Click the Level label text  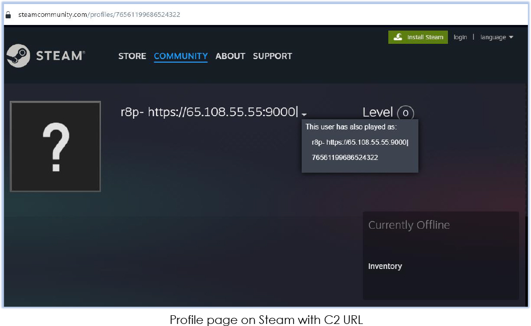(378, 113)
